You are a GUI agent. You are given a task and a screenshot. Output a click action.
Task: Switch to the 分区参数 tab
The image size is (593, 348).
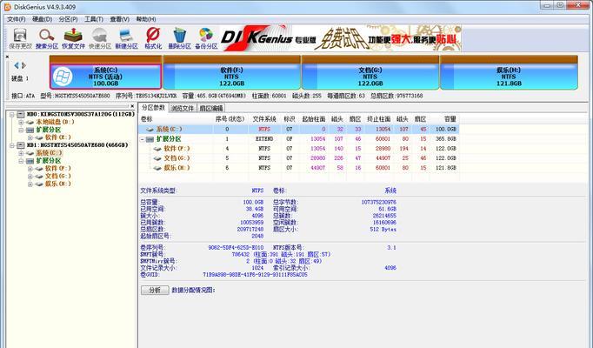point(153,108)
